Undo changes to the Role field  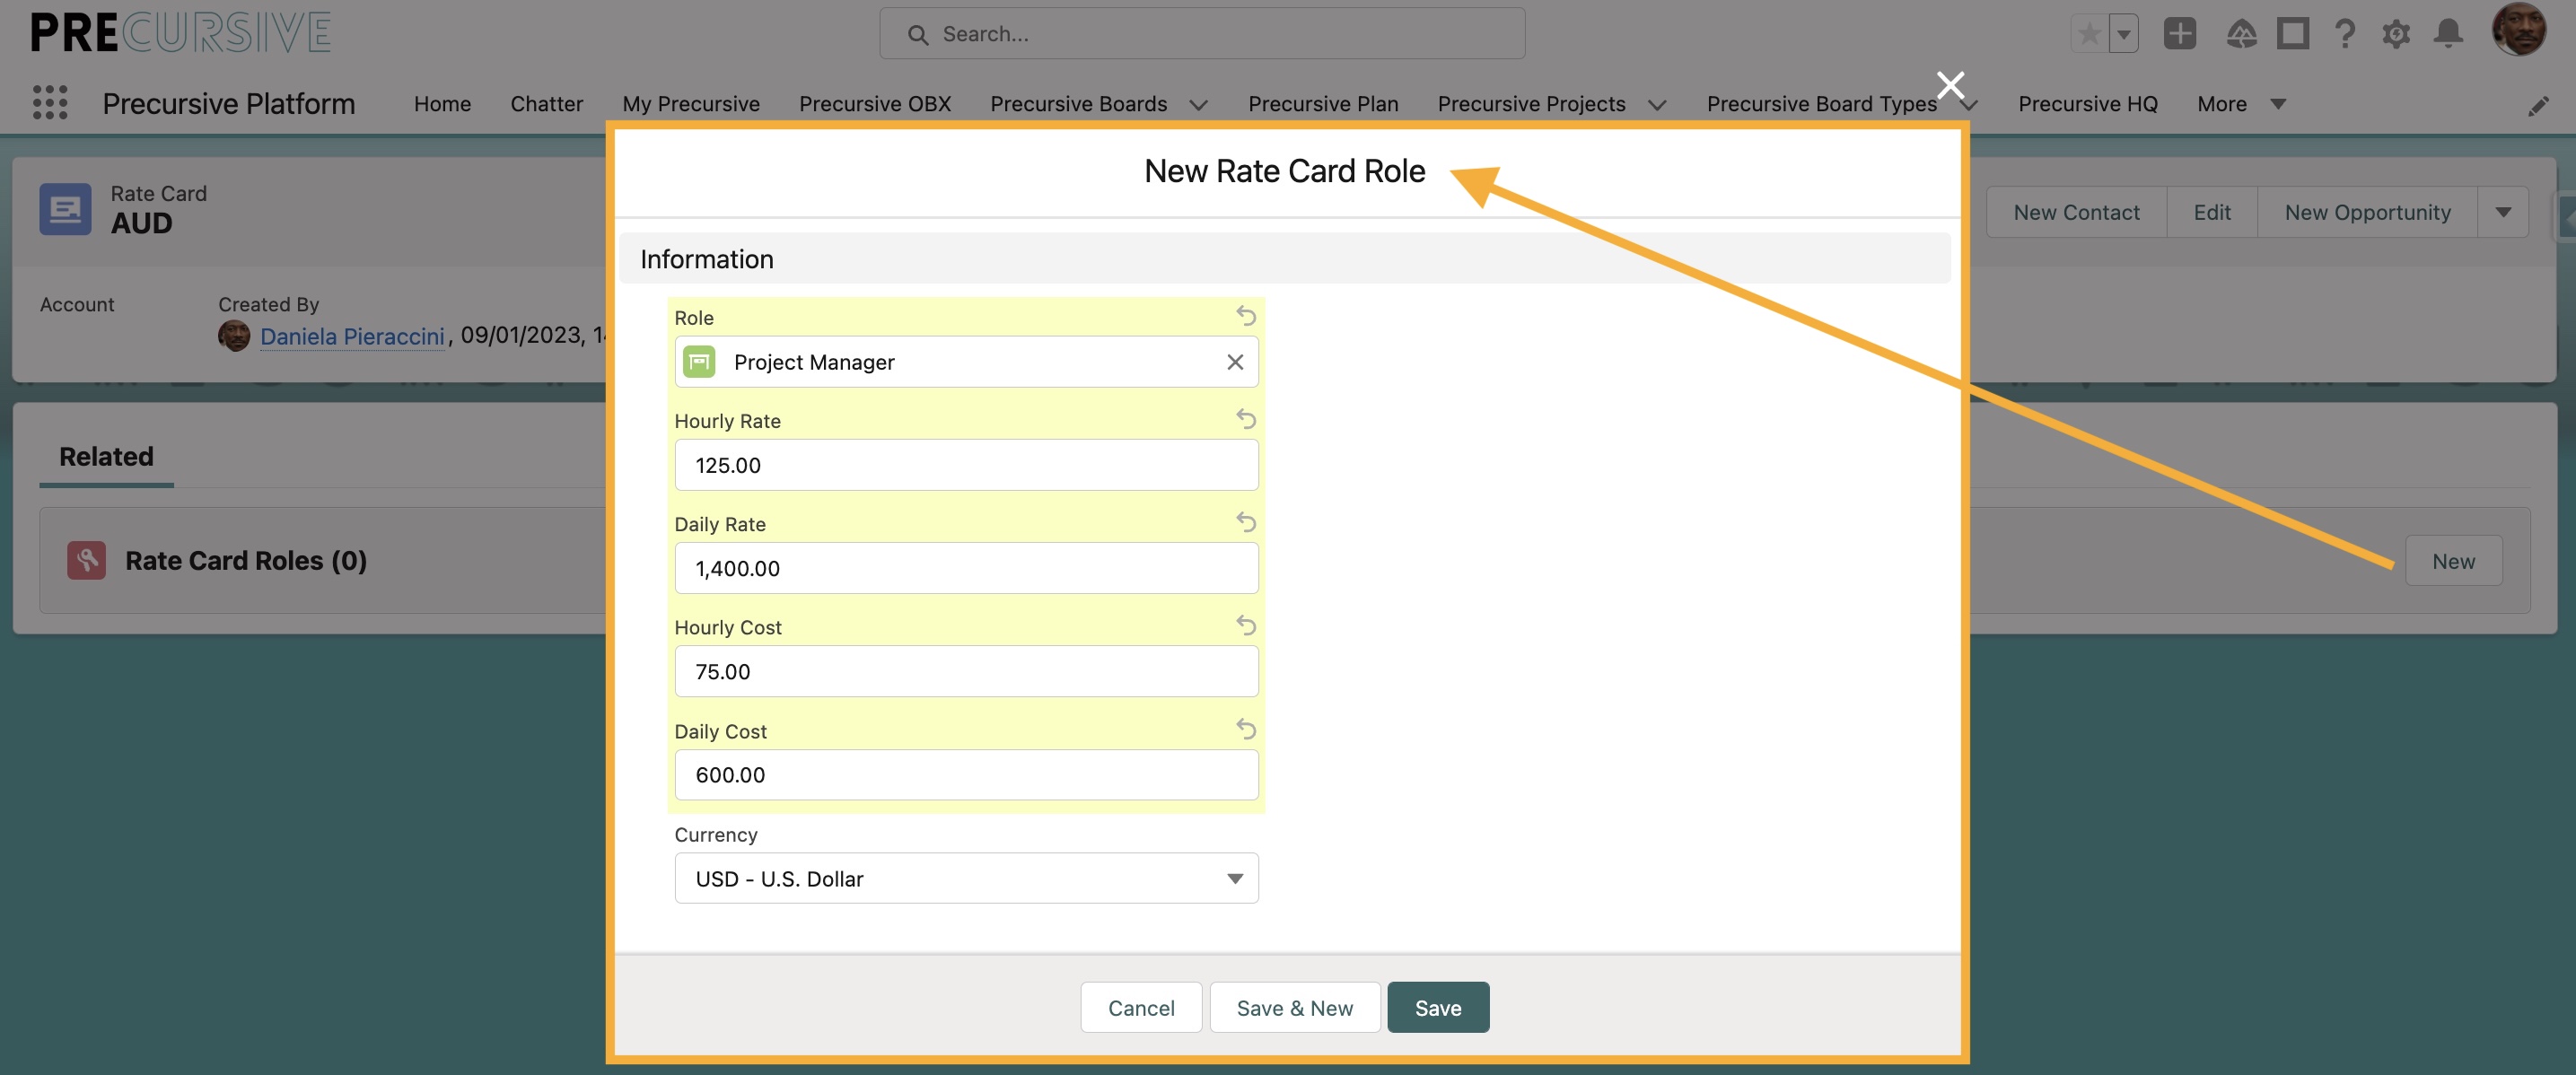coord(1245,316)
